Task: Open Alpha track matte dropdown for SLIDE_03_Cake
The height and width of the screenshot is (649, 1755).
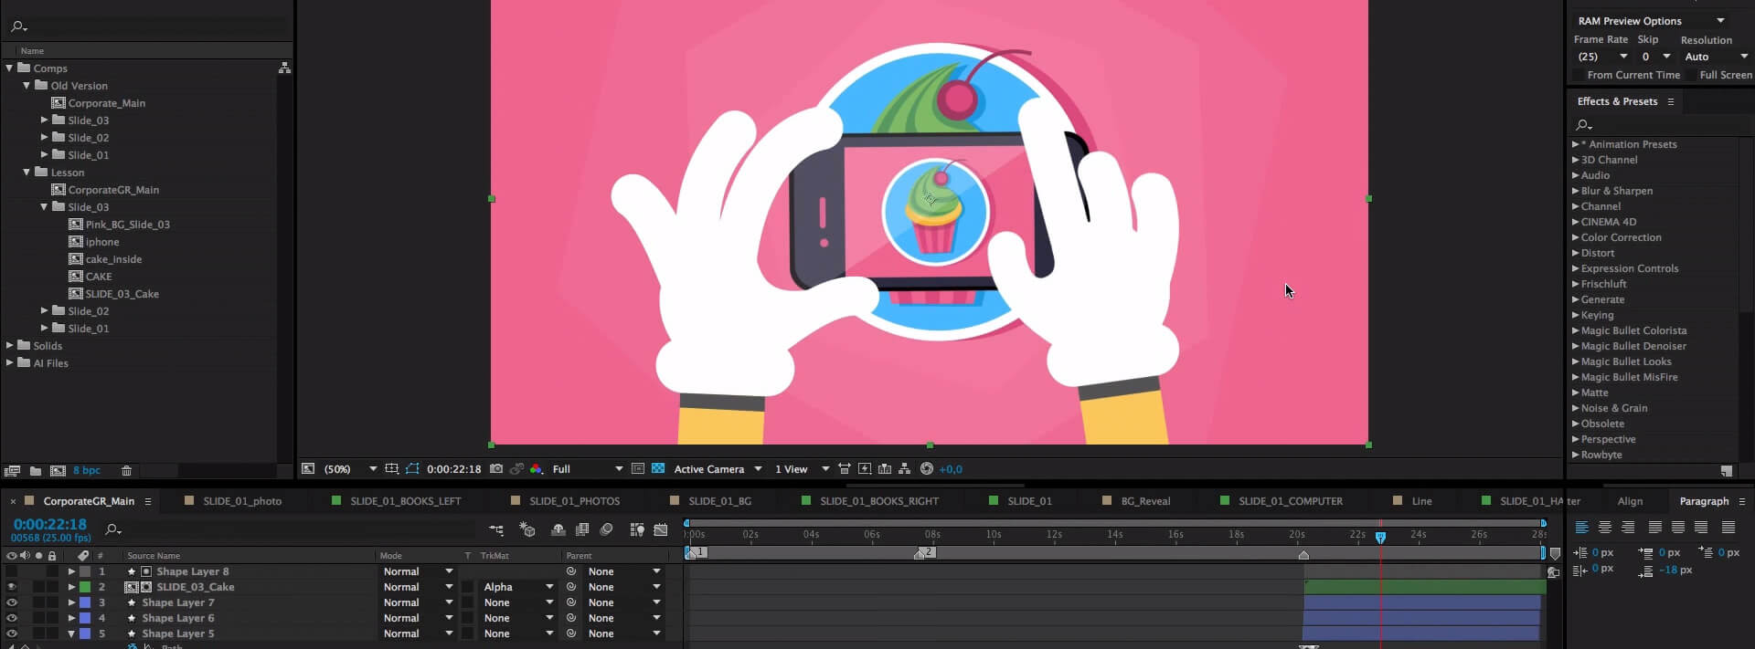Action: (x=517, y=587)
